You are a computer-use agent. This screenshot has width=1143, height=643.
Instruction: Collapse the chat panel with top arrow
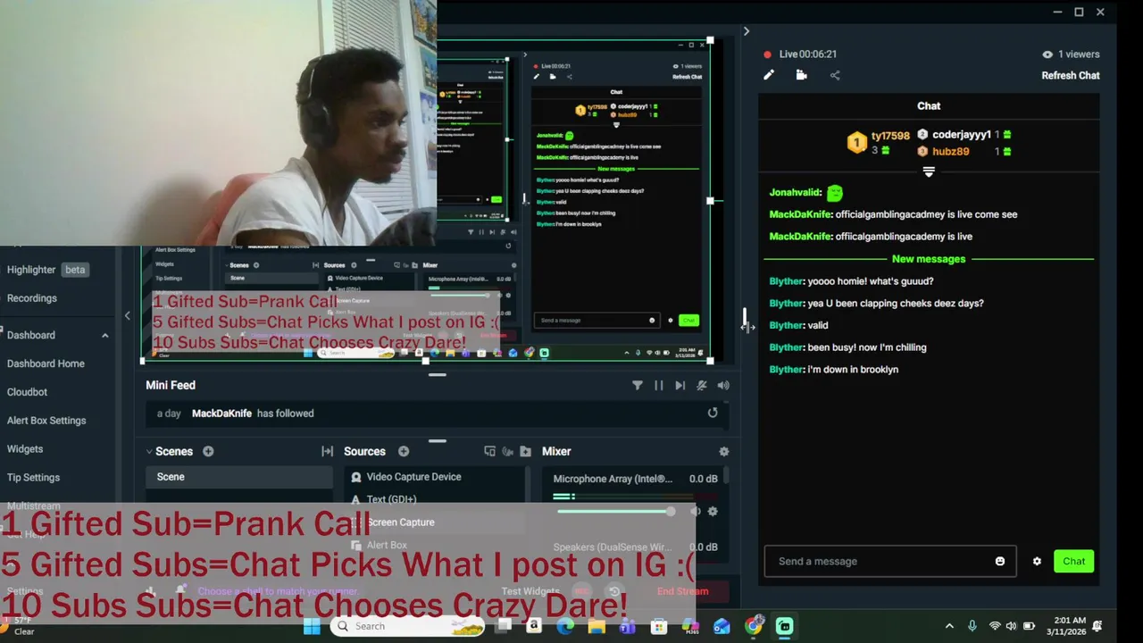pos(746,31)
